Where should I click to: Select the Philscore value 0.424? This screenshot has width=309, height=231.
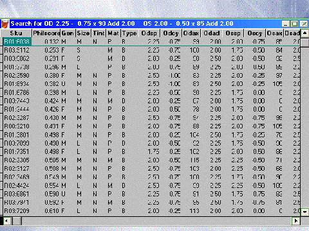(51, 101)
